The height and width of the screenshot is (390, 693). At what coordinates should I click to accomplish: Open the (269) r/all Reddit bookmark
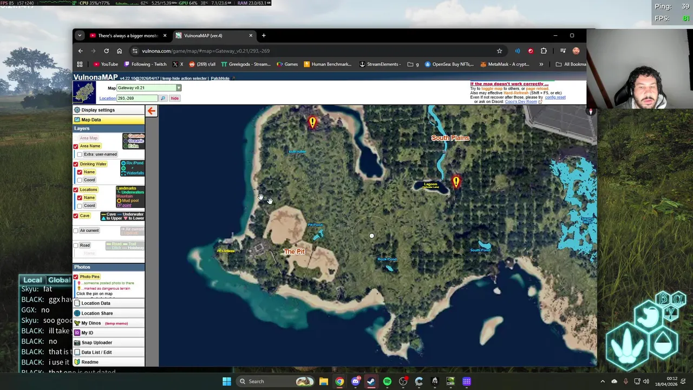click(x=201, y=64)
